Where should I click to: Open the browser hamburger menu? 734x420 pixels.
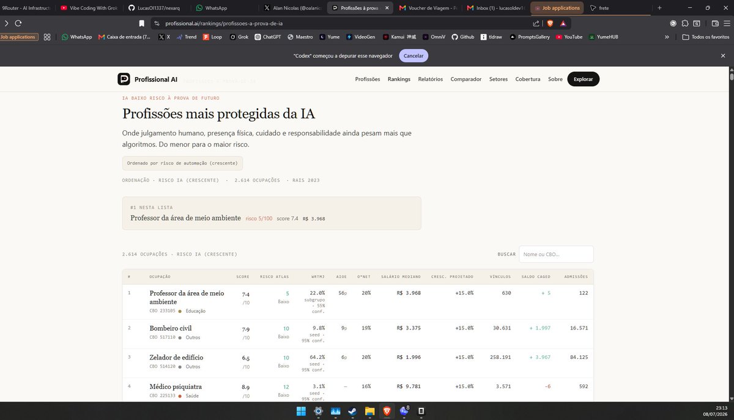pyautogui.click(x=727, y=23)
